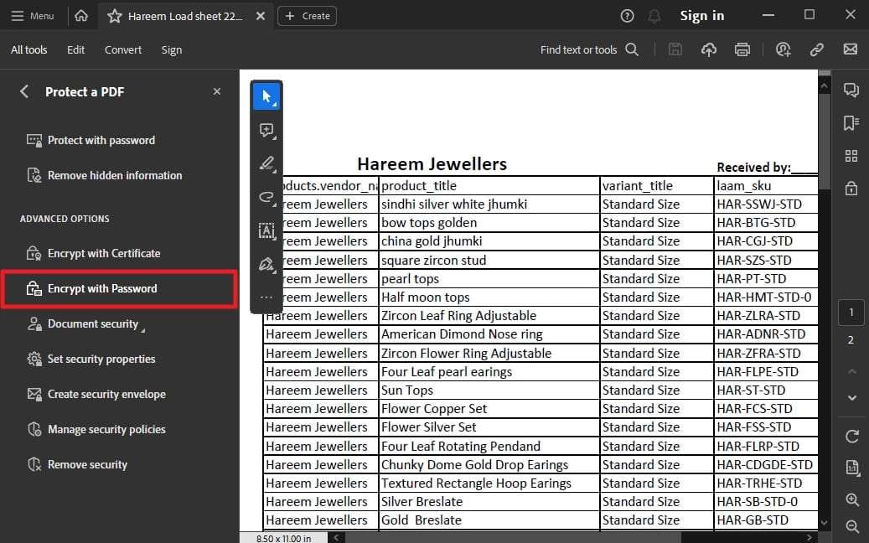The width and height of the screenshot is (869, 543).
Task: Go back from Protect a PDF panel
Action: point(23,91)
